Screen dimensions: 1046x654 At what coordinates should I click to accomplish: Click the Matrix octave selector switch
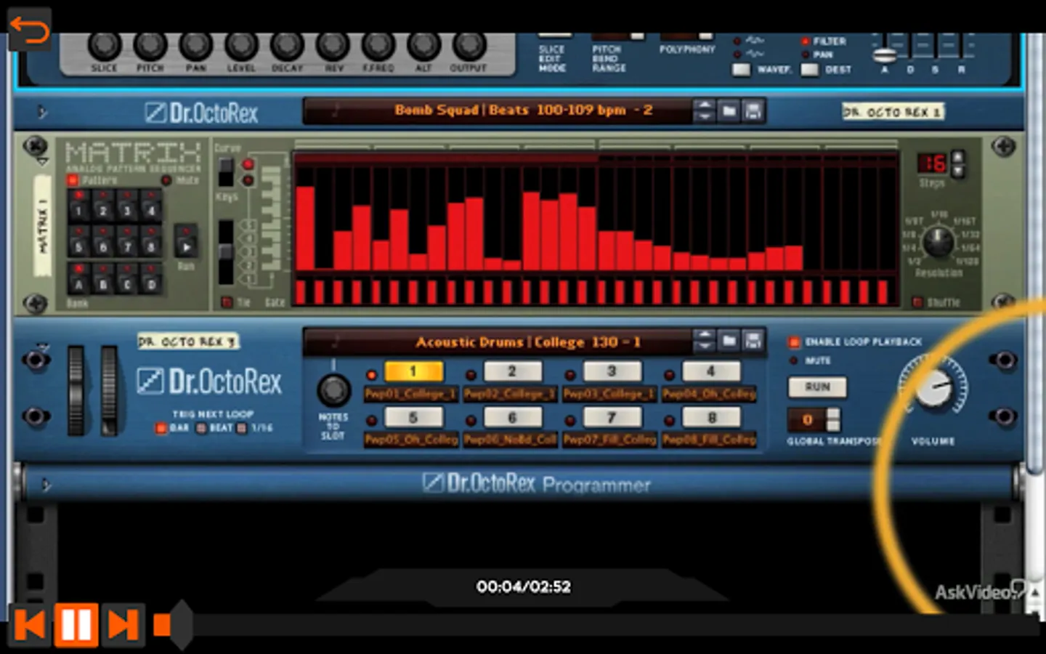point(226,251)
